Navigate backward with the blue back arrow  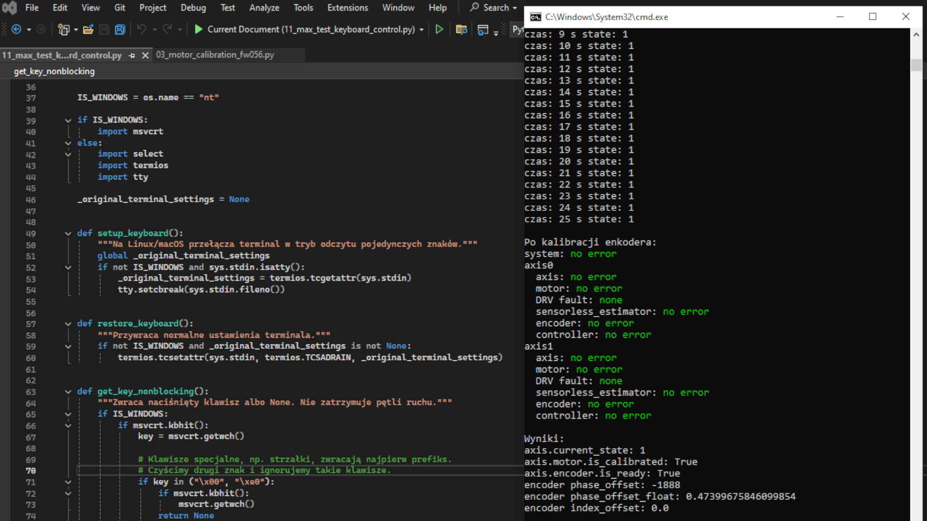(16, 29)
